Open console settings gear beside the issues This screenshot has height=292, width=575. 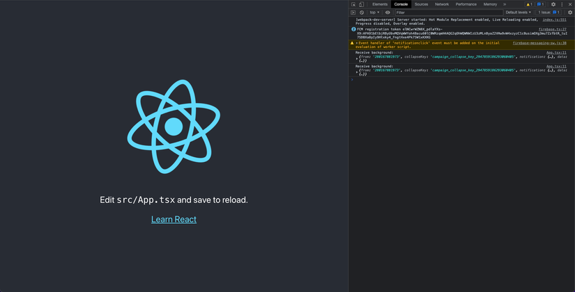click(x=570, y=13)
